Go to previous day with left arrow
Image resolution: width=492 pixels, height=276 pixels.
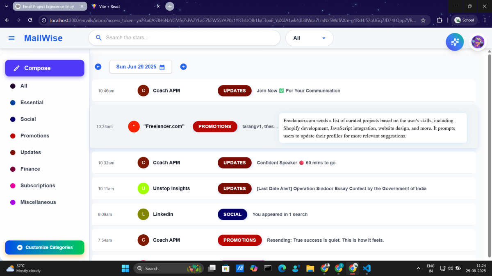tap(98, 67)
